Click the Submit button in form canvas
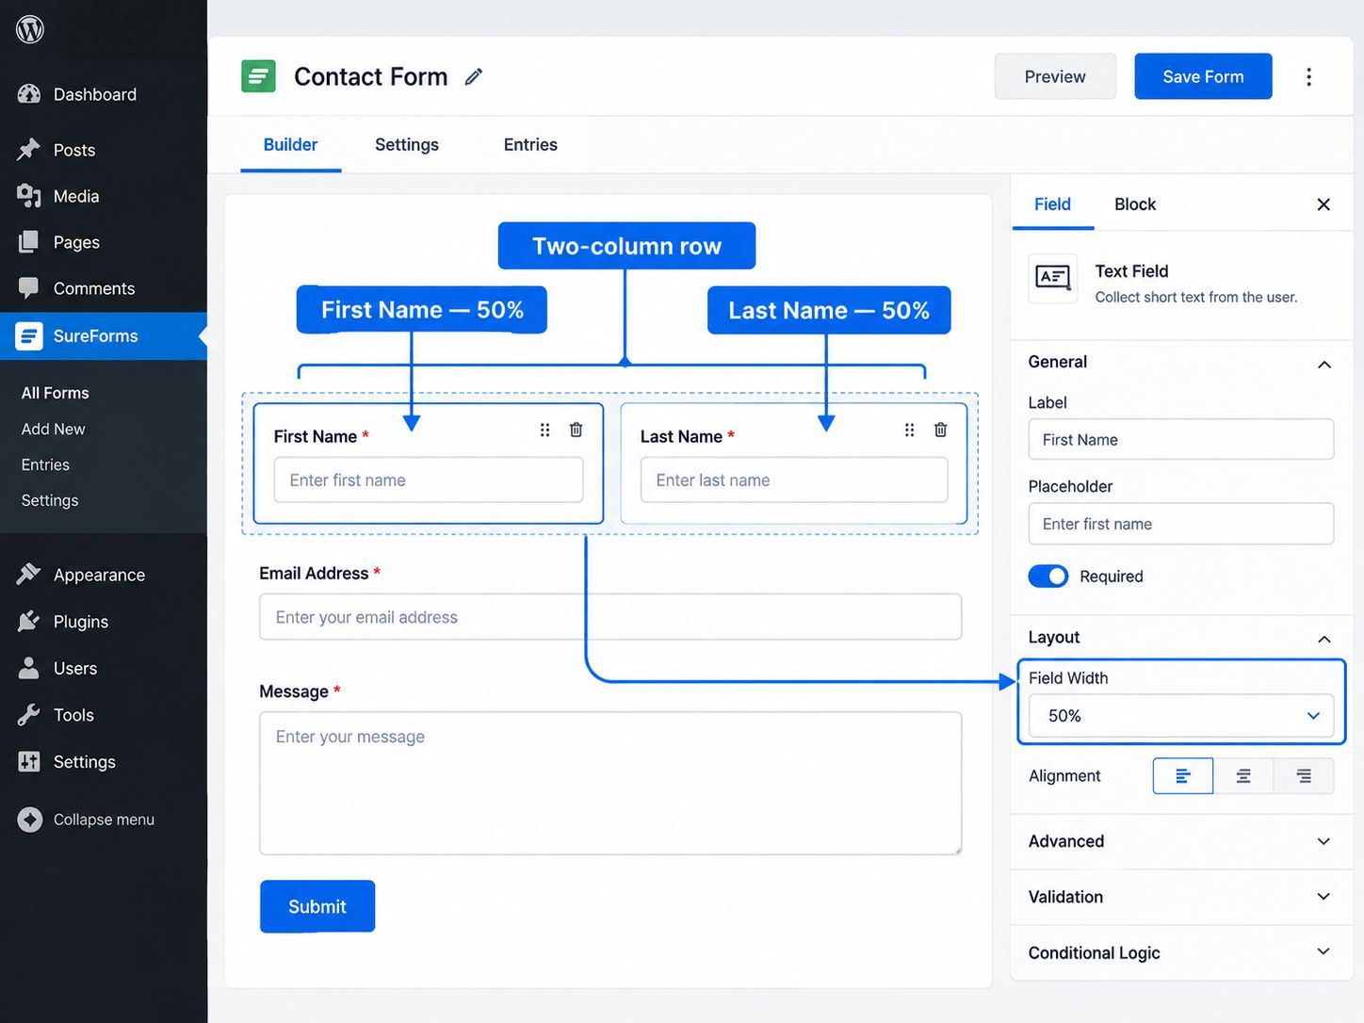The height and width of the screenshot is (1023, 1364). point(317,906)
